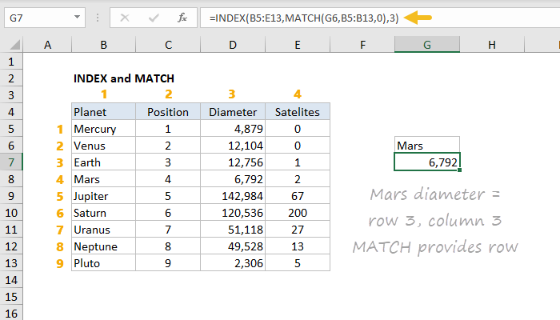This screenshot has width=560, height=320.
Task: Click inside the Name Box showing G7
Action: [x=39, y=18]
